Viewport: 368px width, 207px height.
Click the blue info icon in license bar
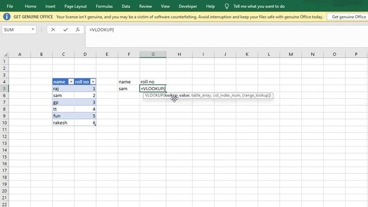(7, 17)
